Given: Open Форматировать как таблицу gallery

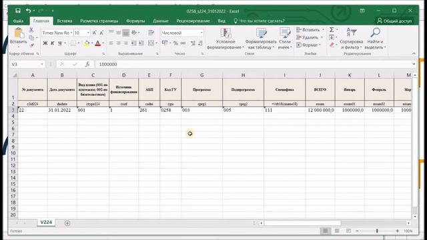Looking at the screenshot, I should 261,39.
